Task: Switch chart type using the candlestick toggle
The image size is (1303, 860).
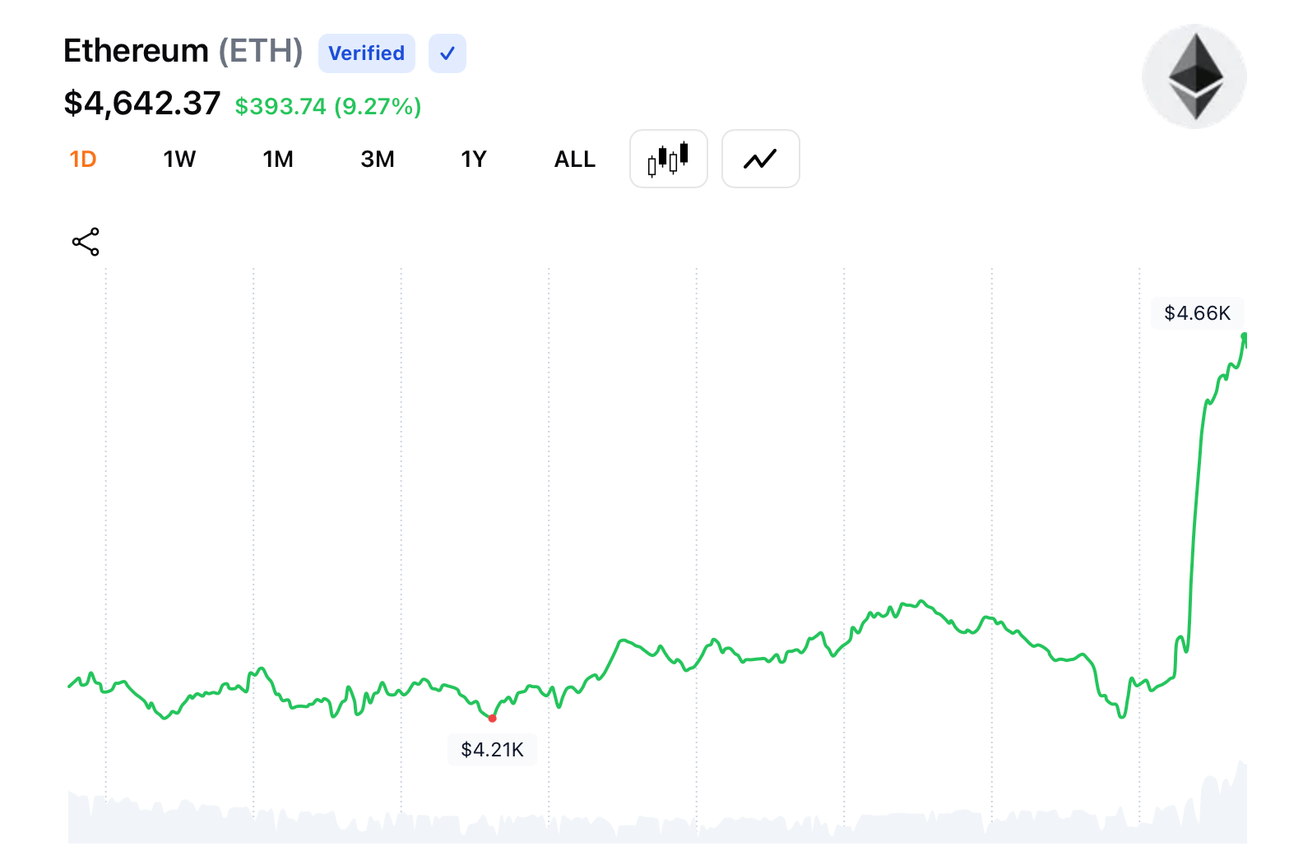Action: (668, 159)
